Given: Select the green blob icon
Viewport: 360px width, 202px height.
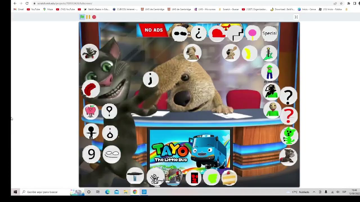Looking at the screenshot, I should point(212,178).
